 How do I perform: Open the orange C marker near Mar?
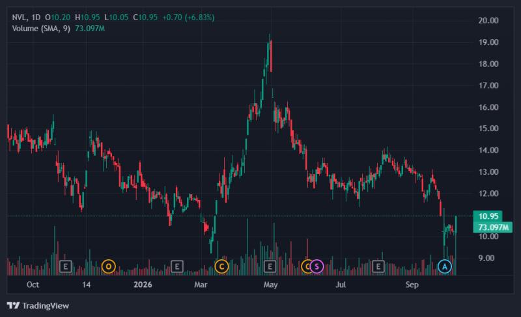[x=221, y=266]
